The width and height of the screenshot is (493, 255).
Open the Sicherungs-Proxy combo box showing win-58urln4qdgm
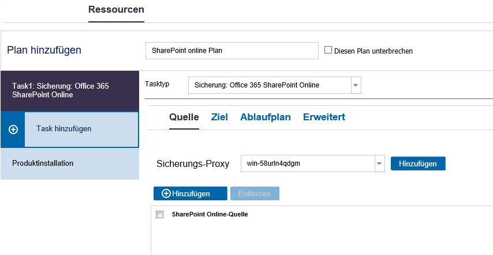click(x=312, y=163)
